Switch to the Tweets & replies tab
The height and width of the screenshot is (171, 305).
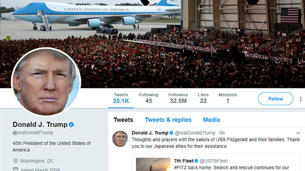[168, 120]
